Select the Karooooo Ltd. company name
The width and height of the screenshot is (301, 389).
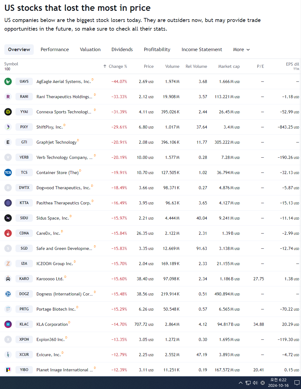click(50, 279)
